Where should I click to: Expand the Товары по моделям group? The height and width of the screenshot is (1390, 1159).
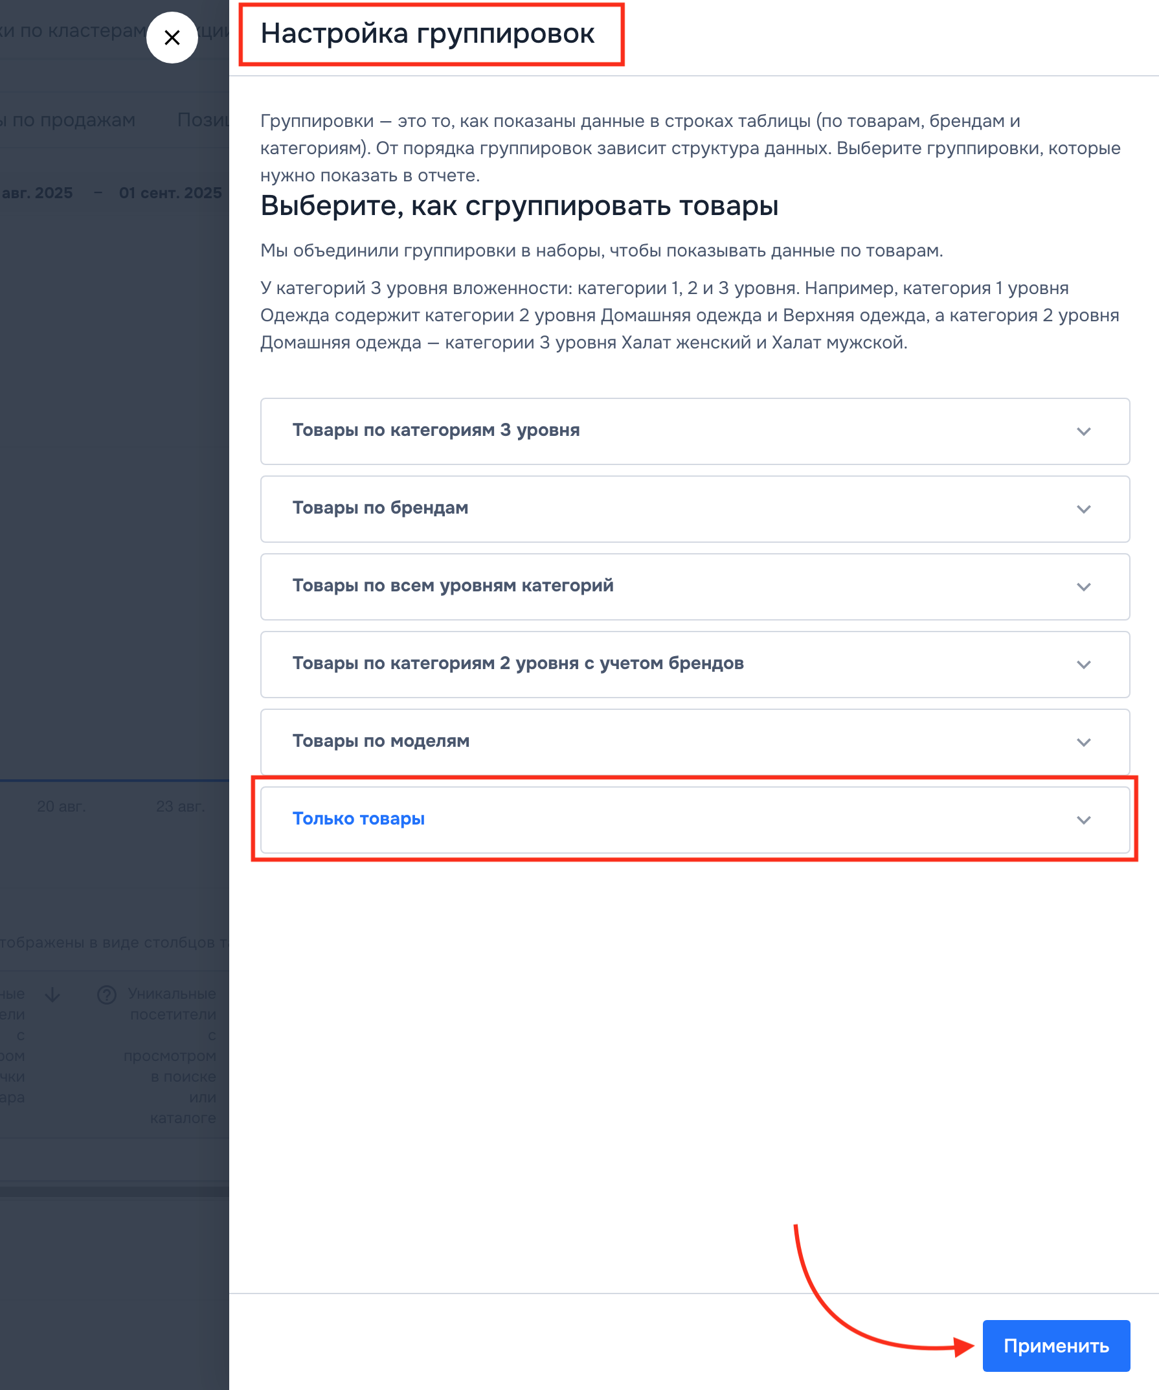1083,742
